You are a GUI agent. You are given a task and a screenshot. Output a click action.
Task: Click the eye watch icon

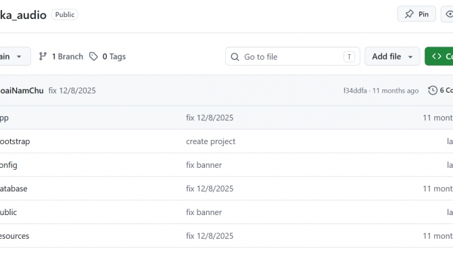tap(450, 14)
